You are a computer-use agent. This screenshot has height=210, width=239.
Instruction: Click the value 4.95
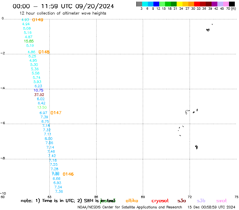[x=33, y=60]
